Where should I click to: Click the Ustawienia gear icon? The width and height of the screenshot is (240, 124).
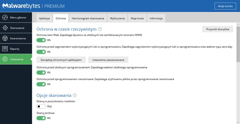point(5,59)
